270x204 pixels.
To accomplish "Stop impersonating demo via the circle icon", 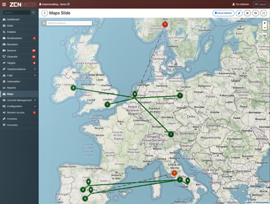I will (x=68, y=4).
